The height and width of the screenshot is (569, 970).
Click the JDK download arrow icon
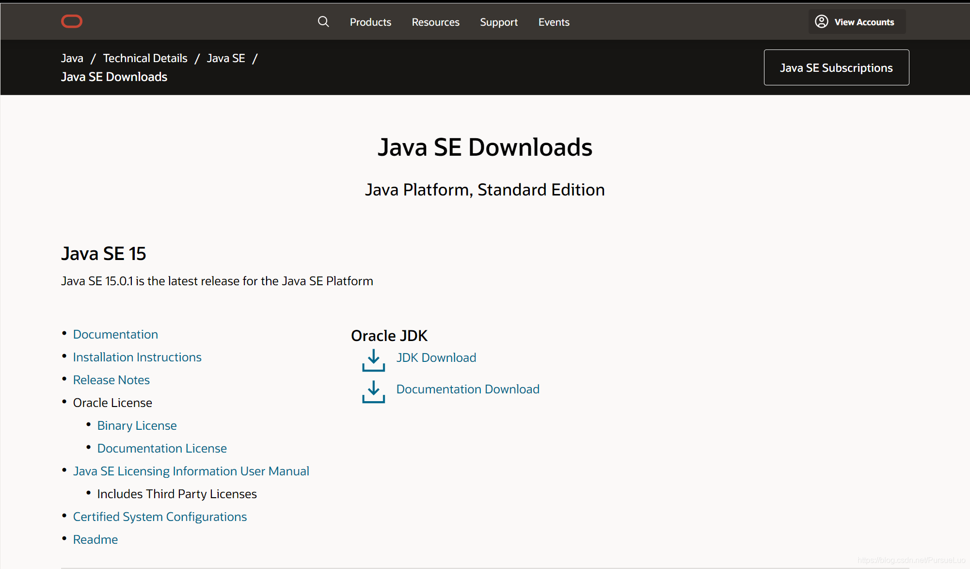[373, 360]
